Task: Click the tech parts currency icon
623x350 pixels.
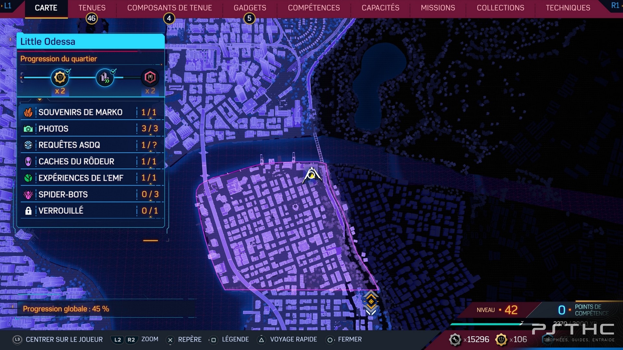Action: tap(455, 339)
